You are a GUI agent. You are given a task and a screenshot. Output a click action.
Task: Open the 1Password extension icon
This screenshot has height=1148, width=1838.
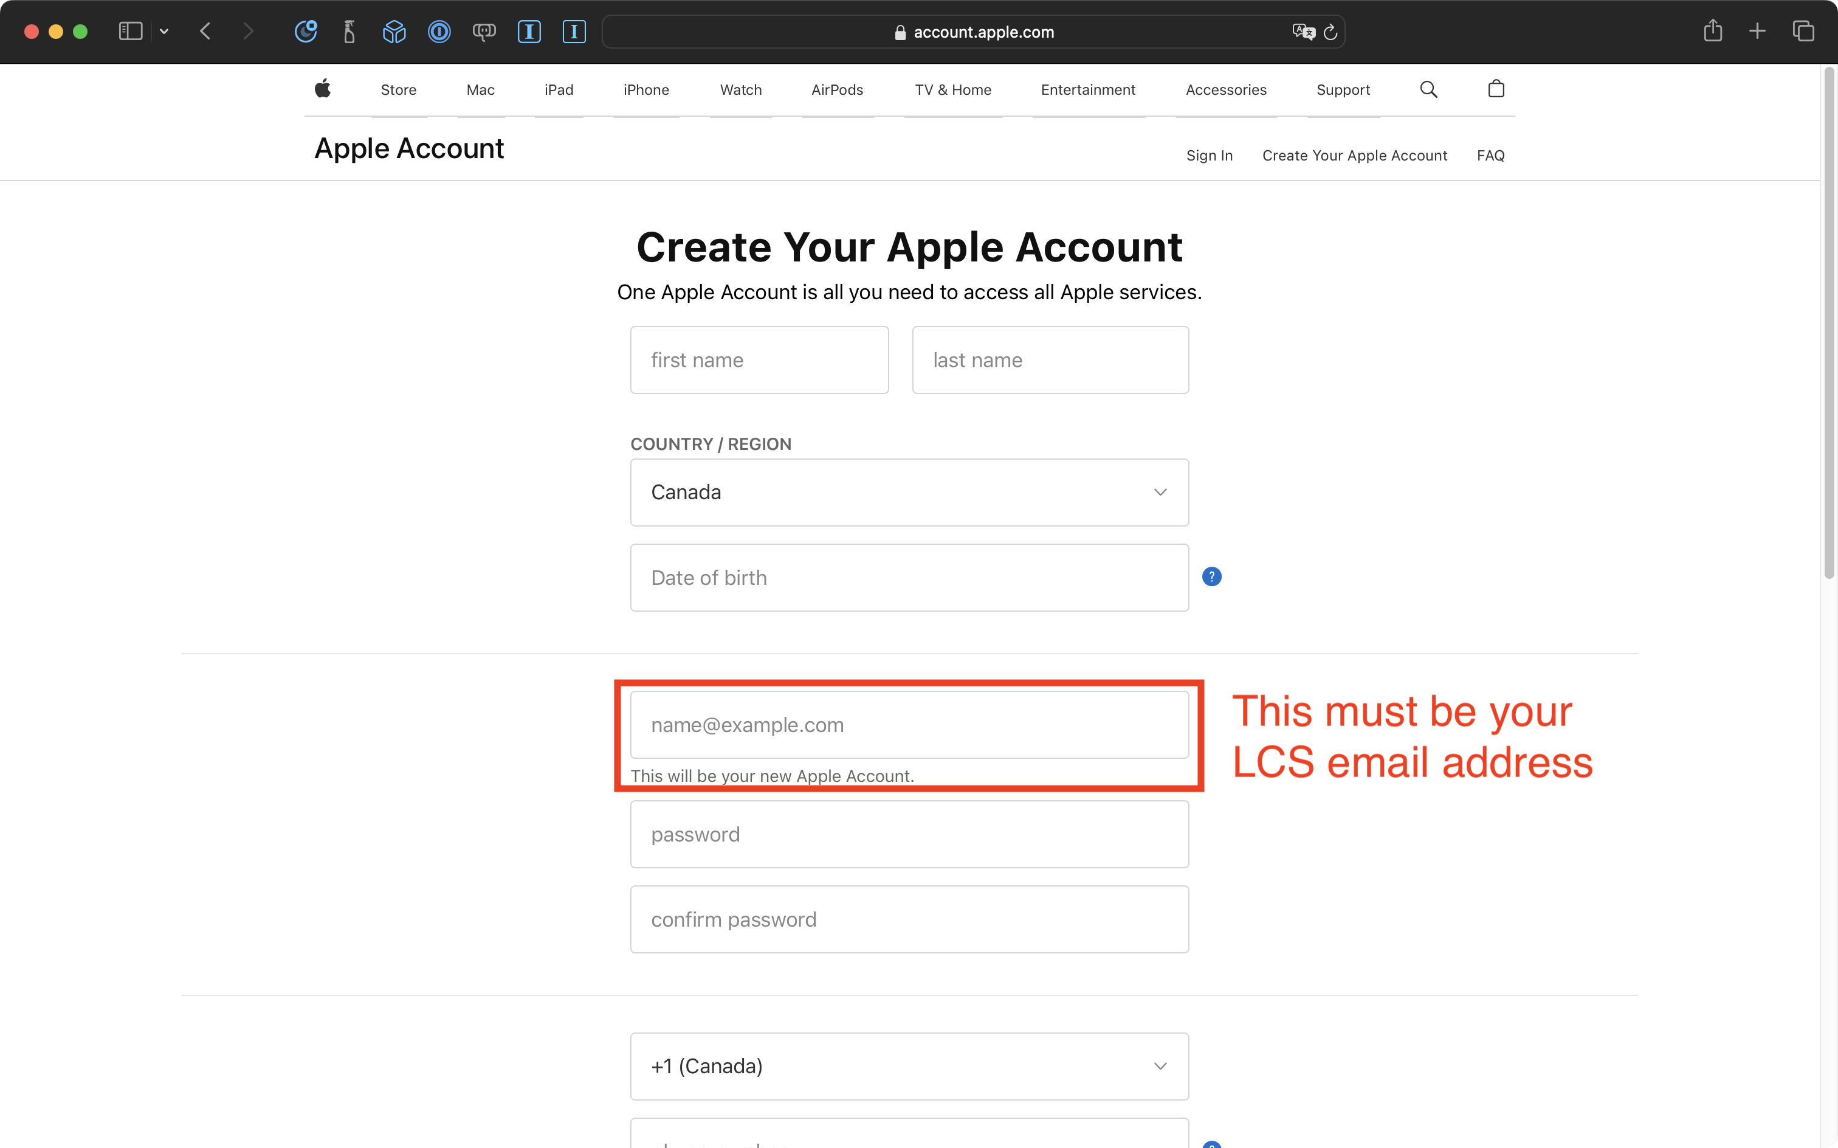click(x=439, y=31)
